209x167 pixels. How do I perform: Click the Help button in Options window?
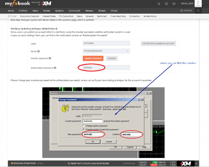click(144, 147)
